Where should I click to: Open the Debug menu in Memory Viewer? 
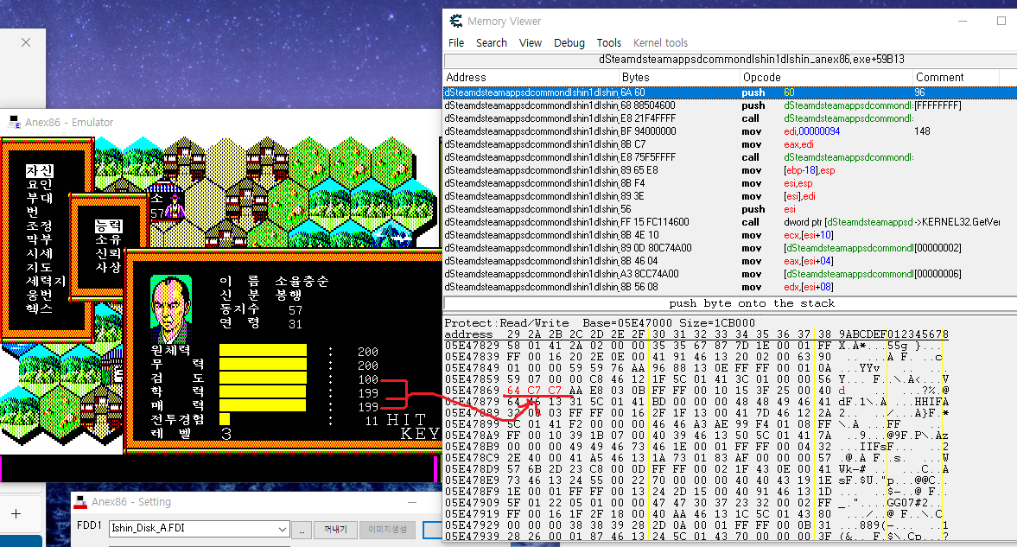(569, 43)
